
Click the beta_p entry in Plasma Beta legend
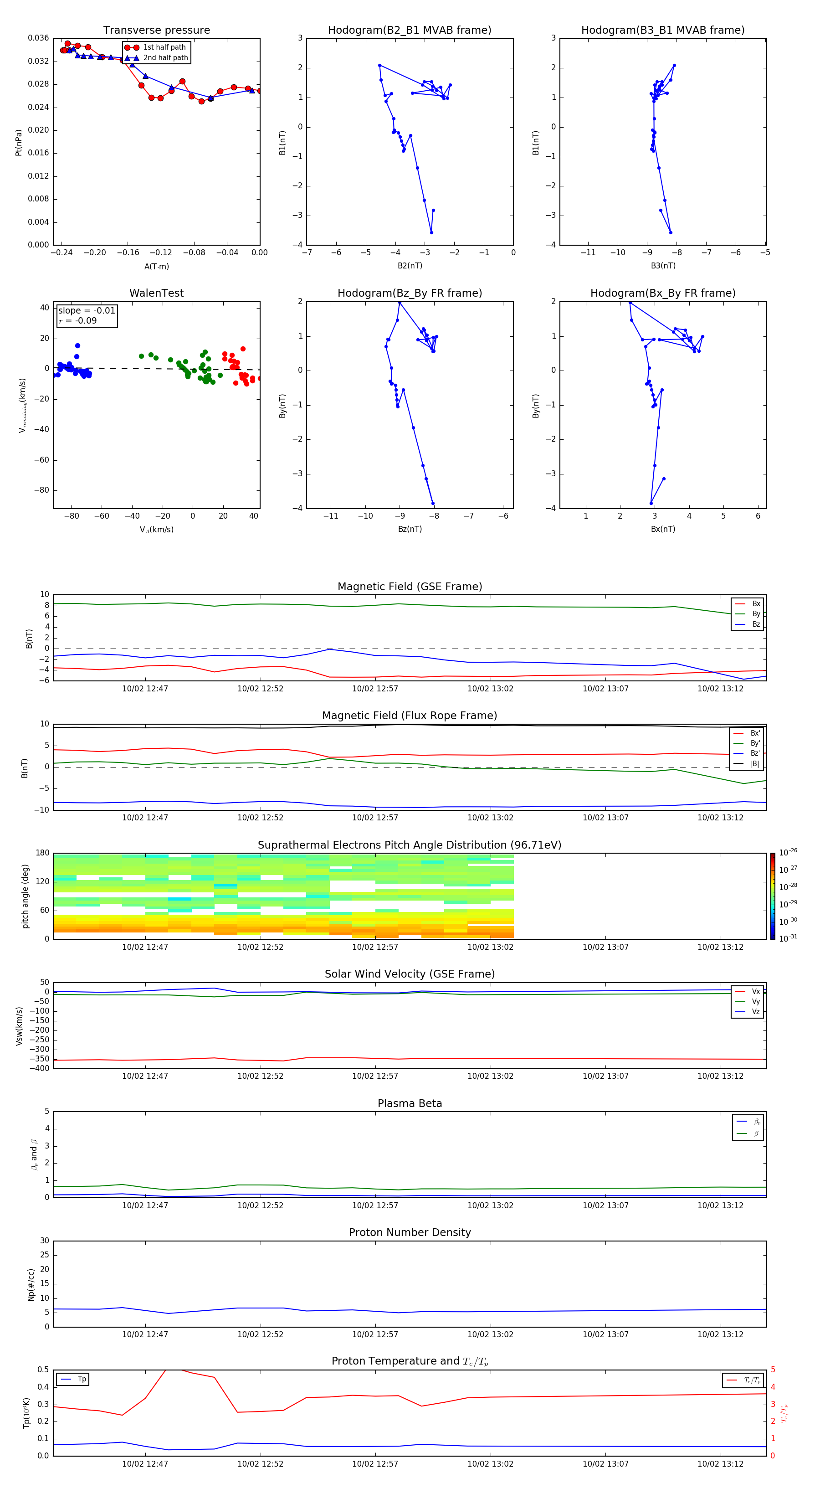tap(748, 1121)
